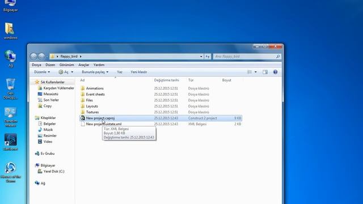Open the Dosya menu
The height and width of the screenshot is (204, 363).
36,65
